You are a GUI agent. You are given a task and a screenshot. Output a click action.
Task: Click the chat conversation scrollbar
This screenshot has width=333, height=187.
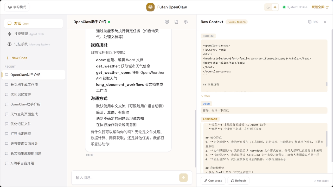(x=196, y=138)
